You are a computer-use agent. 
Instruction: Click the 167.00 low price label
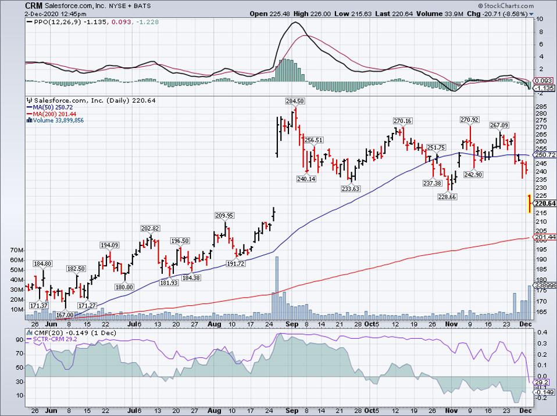point(65,314)
